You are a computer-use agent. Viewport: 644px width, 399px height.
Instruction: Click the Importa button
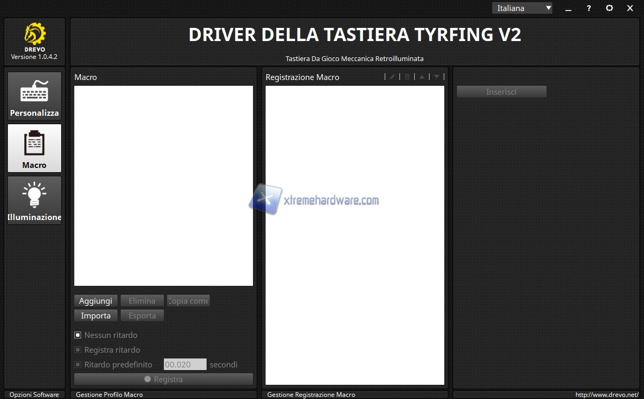point(95,315)
